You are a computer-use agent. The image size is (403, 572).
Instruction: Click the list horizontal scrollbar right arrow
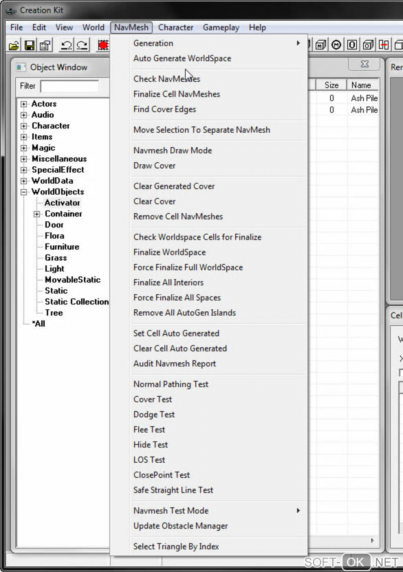pos(372,540)
